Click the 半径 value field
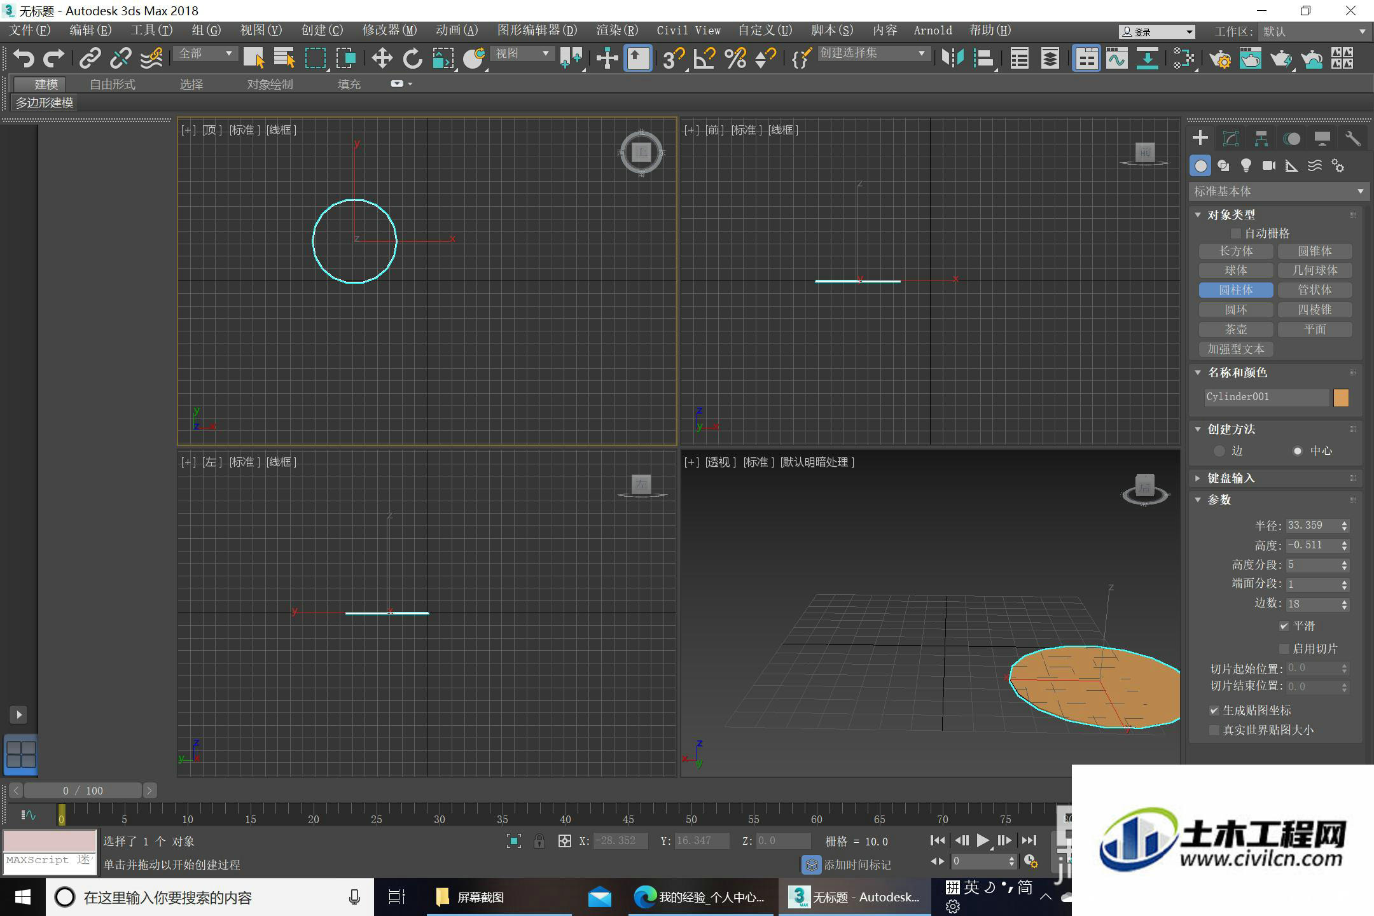This screenshot has height=916, width=1374. click(x=1312, y=525)
